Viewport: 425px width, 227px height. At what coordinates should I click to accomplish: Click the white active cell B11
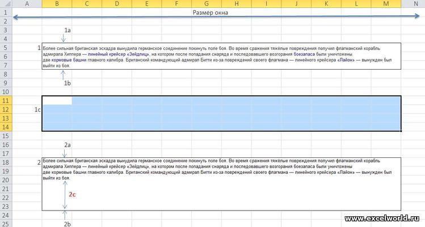(57, 101)
